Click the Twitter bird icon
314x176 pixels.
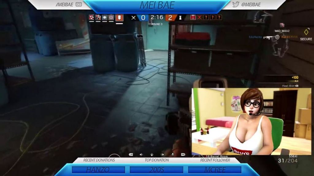point(236,4)
